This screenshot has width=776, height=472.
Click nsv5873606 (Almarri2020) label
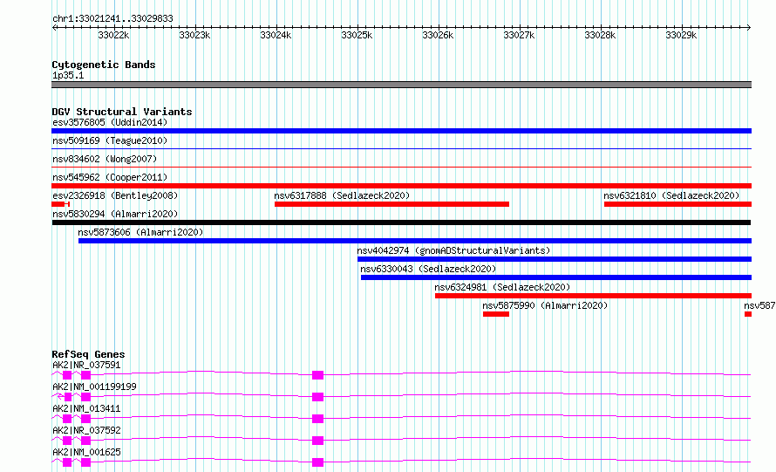pos(140,232)
